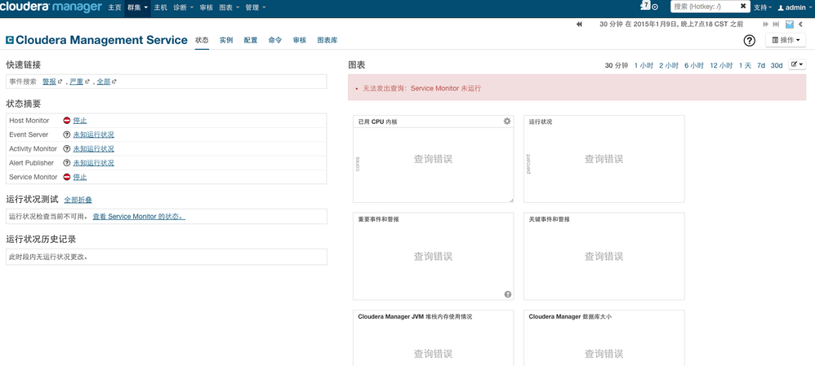
Task: Click the Service Monitor stopped red icon
Action: coord(66,177)
